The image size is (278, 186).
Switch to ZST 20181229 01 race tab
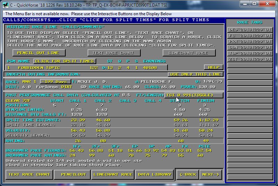[250, 59]
